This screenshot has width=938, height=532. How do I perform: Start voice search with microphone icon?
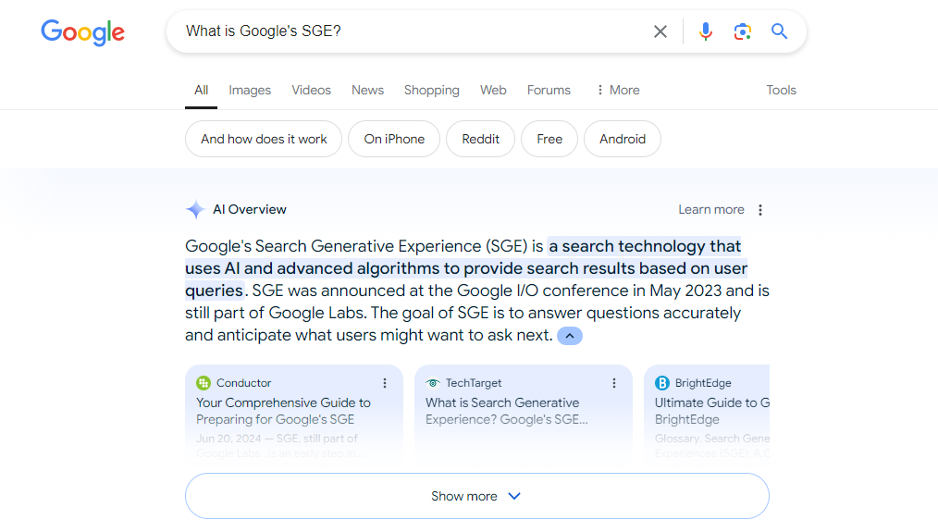706,31
